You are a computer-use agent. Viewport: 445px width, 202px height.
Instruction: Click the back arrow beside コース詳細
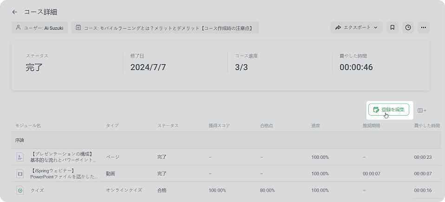[x=15, y=12]
